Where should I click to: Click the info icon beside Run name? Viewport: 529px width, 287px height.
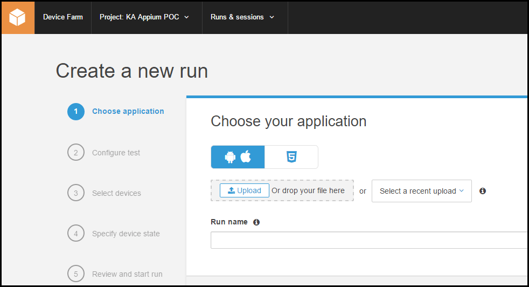click(256, 222)
